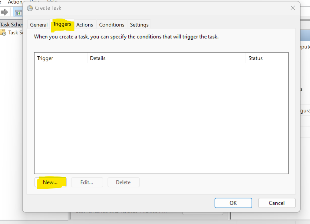Screen dimensions: 310x224
Task: Click the New... trigger button
Action: [x=50, y=182]
